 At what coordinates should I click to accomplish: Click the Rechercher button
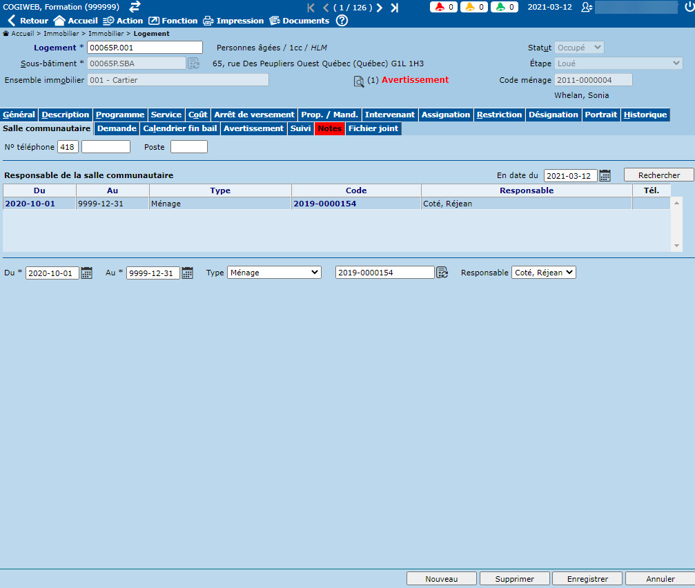point(658,175)
